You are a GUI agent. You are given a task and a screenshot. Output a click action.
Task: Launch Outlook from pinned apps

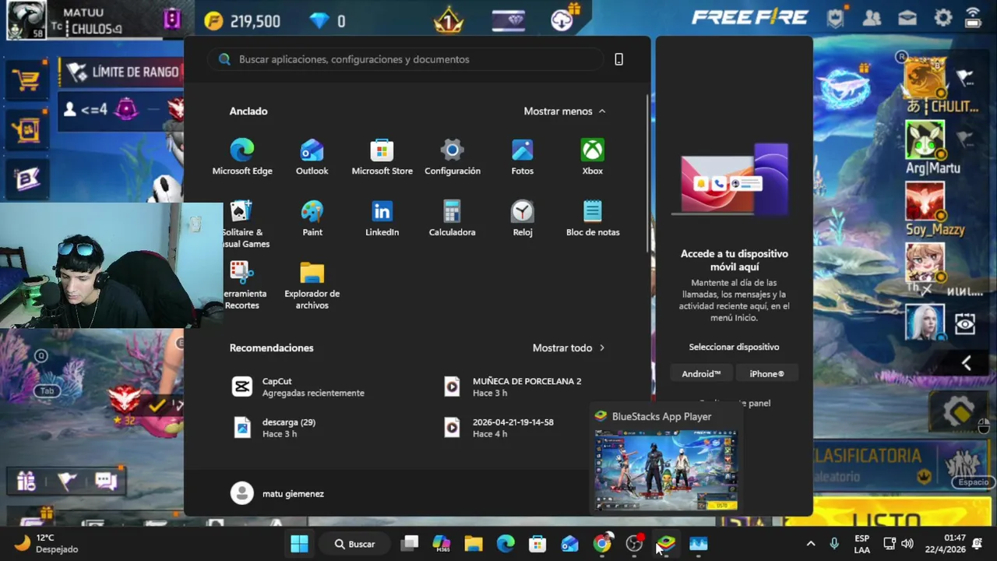312,157
